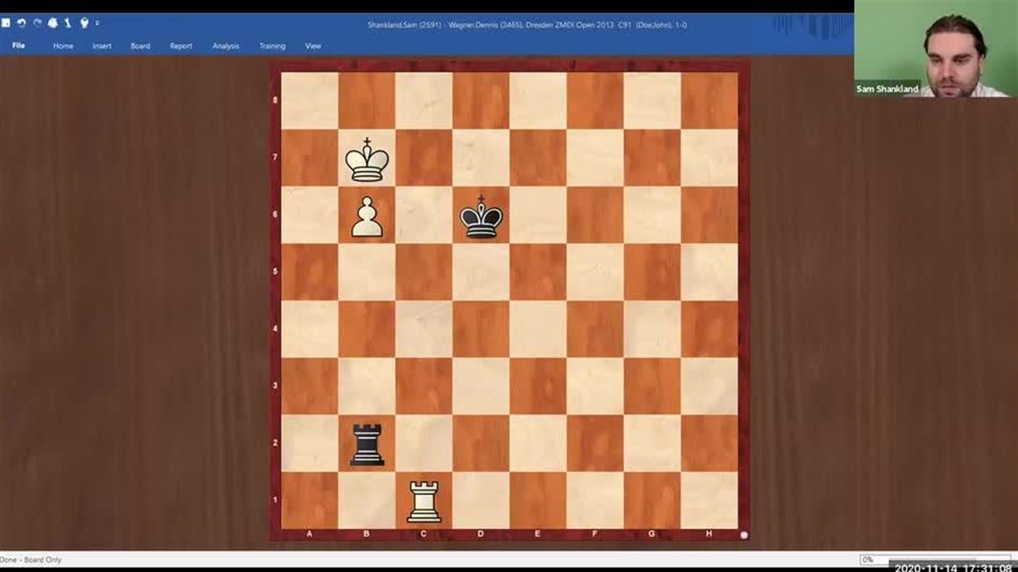The image size is (1018, 572).
Task: Click the black rook on b2
Action: pyautogui.click(x=367, y=443)
